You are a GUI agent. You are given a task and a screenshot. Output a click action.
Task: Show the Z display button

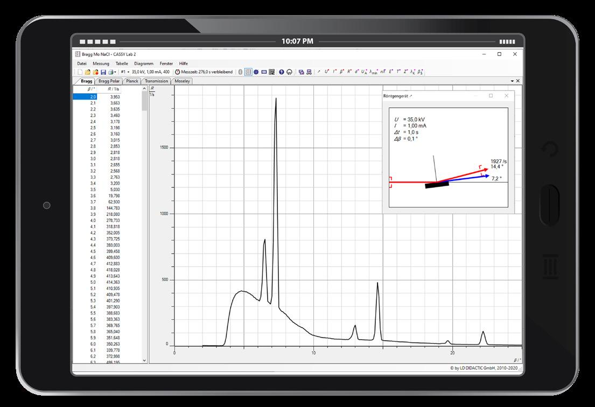(405, 71)
